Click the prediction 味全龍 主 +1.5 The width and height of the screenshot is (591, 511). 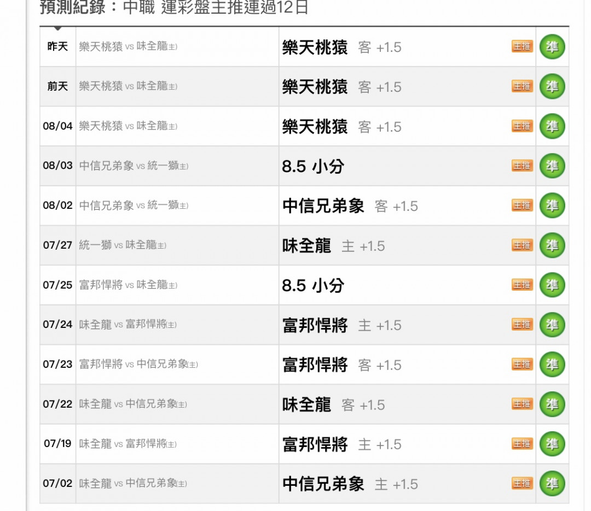(334, 246)
